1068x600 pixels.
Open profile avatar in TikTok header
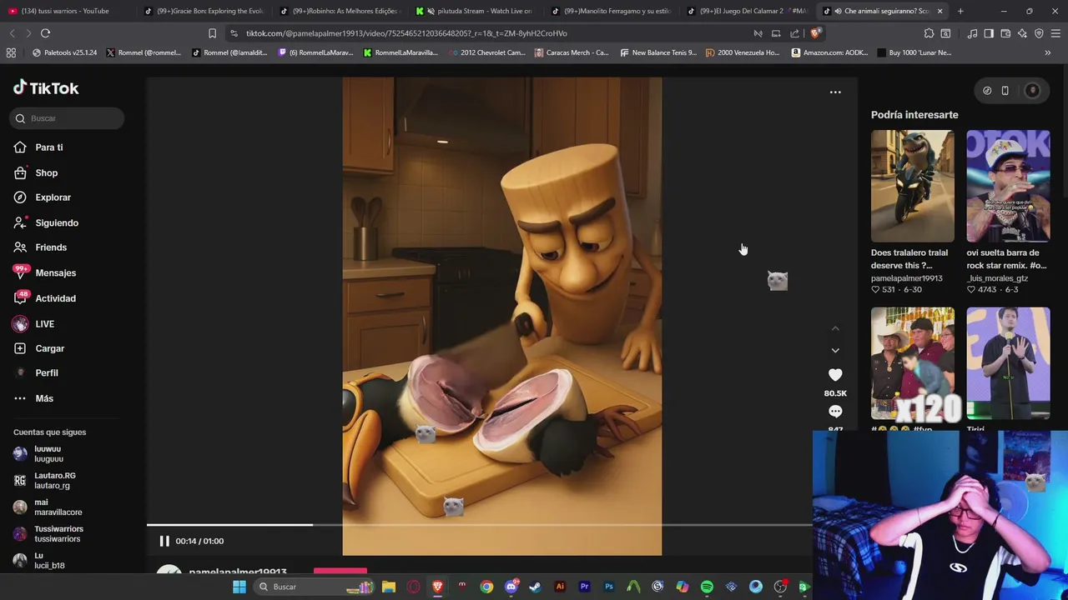[x=1032, y=91]
